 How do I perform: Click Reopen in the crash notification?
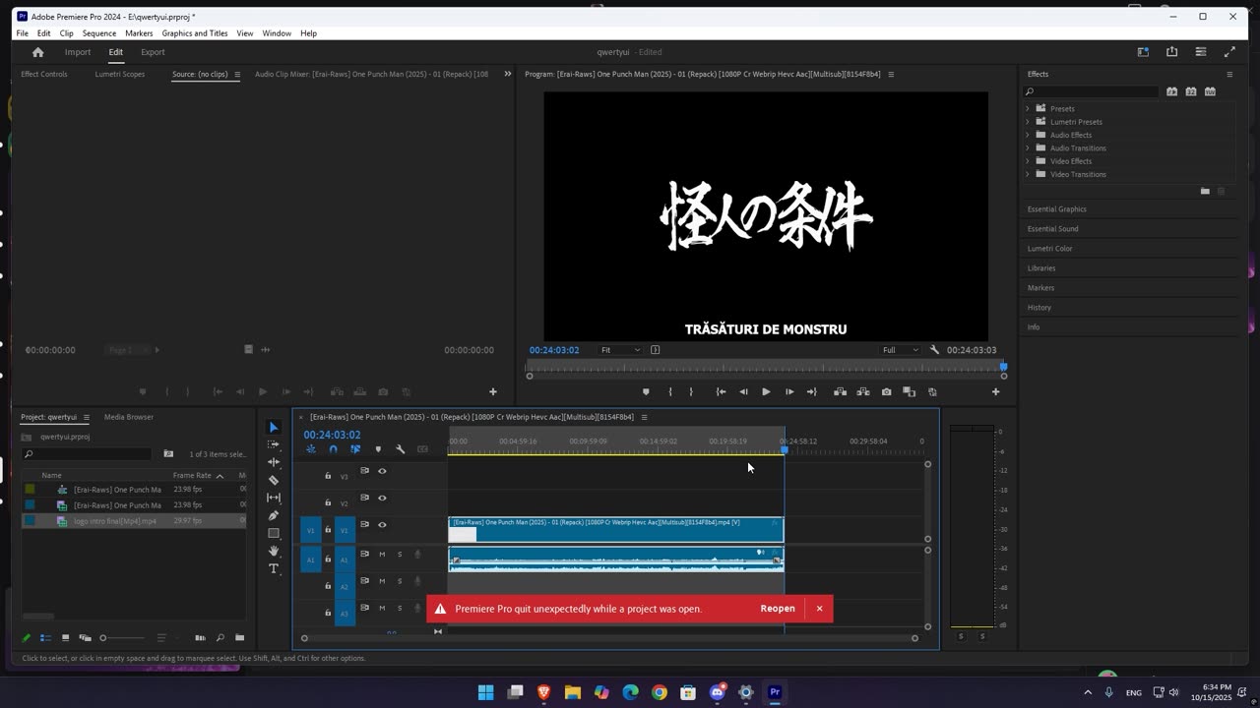pyautogui.click(x=777, y=609)
